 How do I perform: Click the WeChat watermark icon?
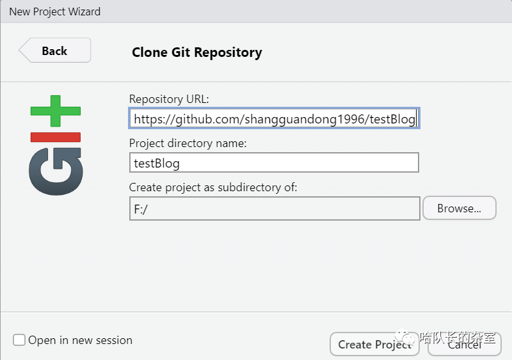click(x=405, y=337)
